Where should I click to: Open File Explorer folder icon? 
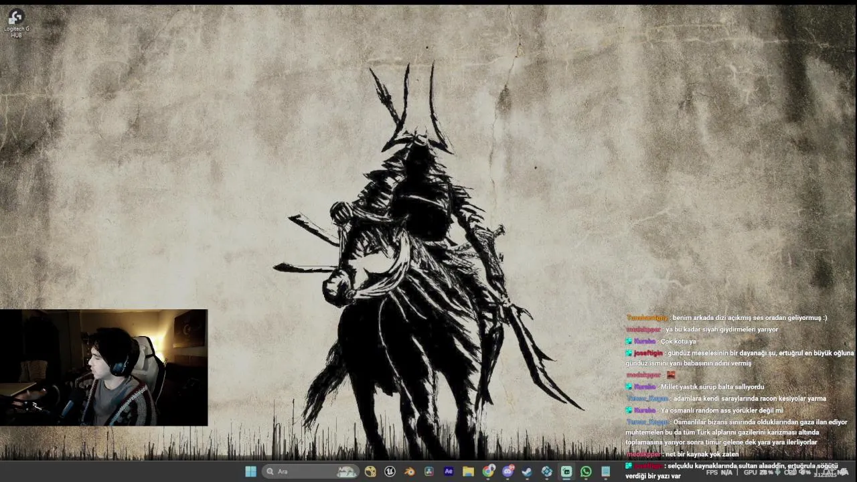click(x=468, y=471)
